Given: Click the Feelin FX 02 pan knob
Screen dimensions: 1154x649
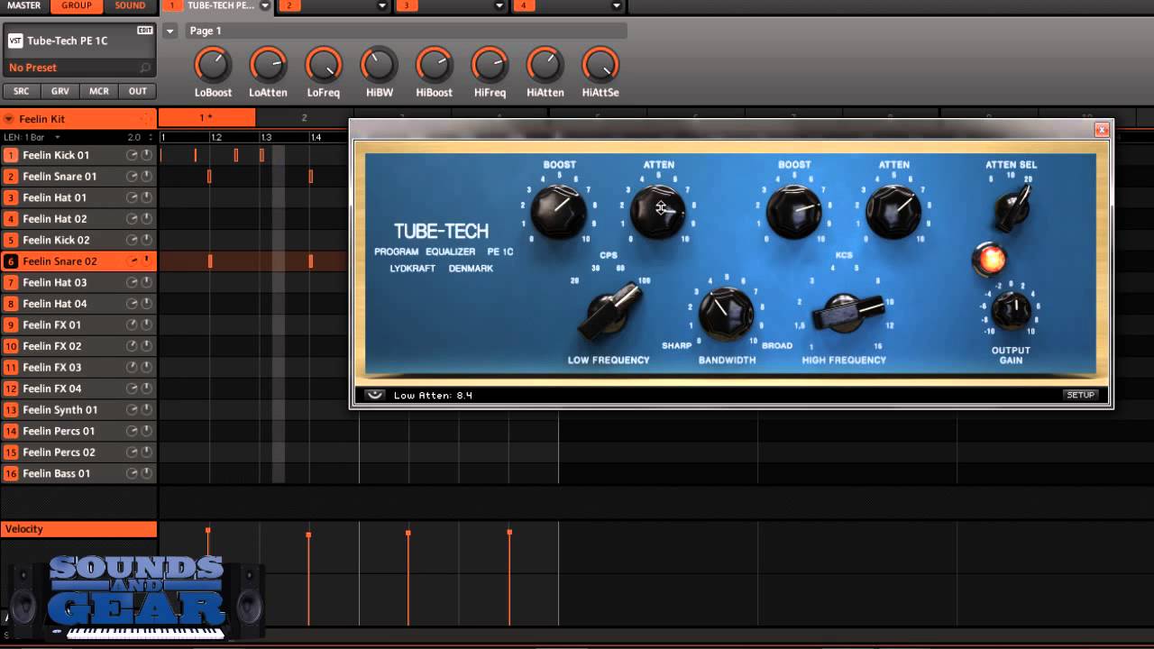Looking at the screenshot, I should point(146,346).
